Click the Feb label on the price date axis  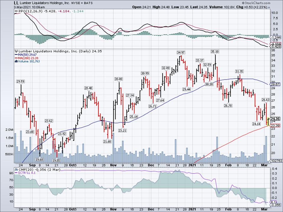[228, 165]
